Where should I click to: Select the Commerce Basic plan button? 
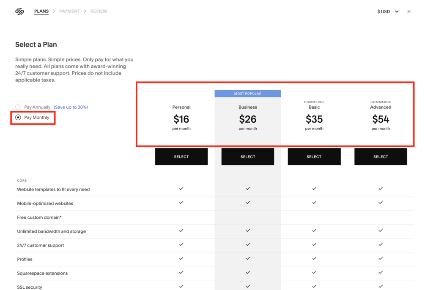[x=314, y=156]
